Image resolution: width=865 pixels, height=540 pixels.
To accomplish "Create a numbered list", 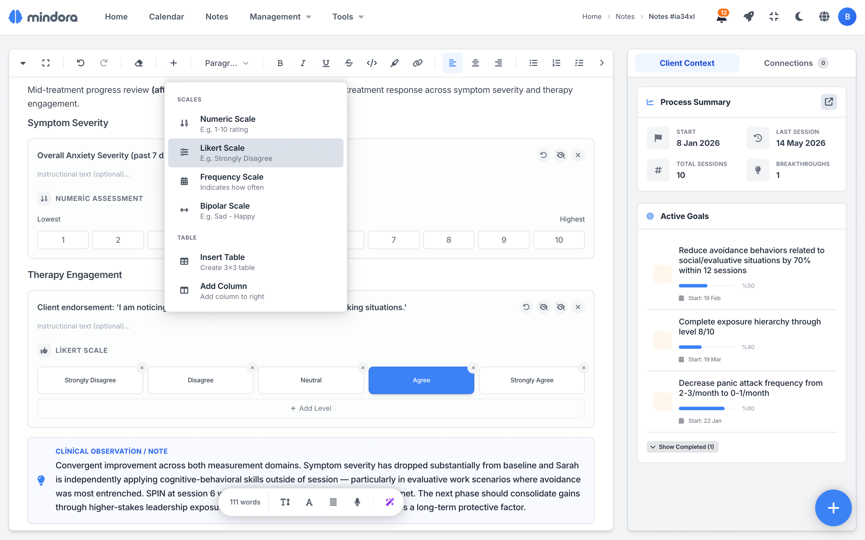I will 556,63.
